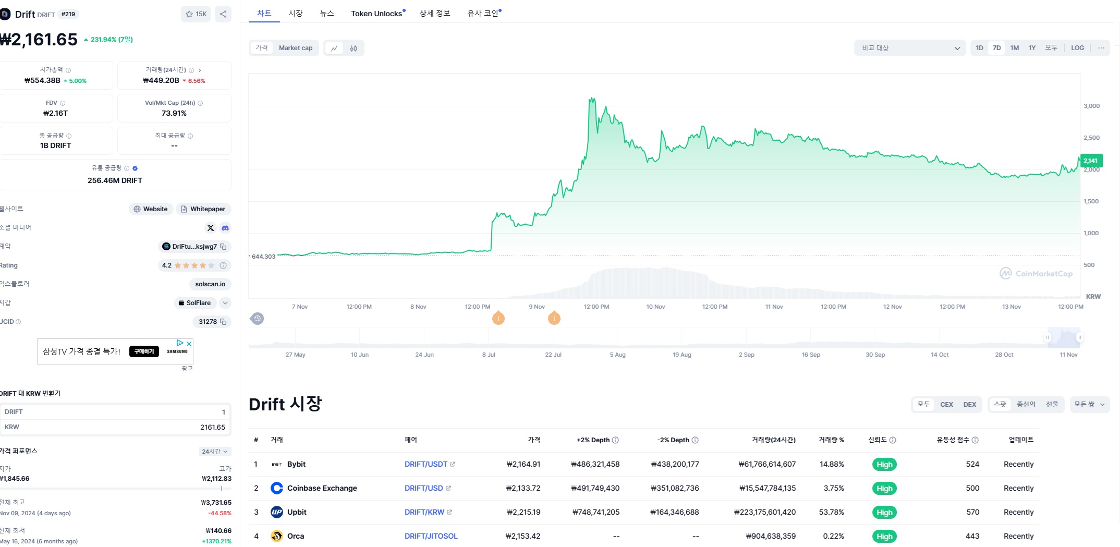Set chart range to 1D
The image size is (1120, 547).
click(980, 48)
